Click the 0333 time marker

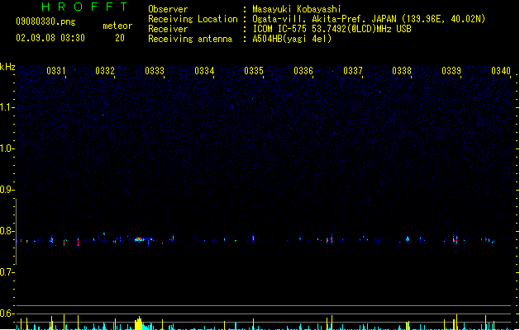(x=155, y=71)
